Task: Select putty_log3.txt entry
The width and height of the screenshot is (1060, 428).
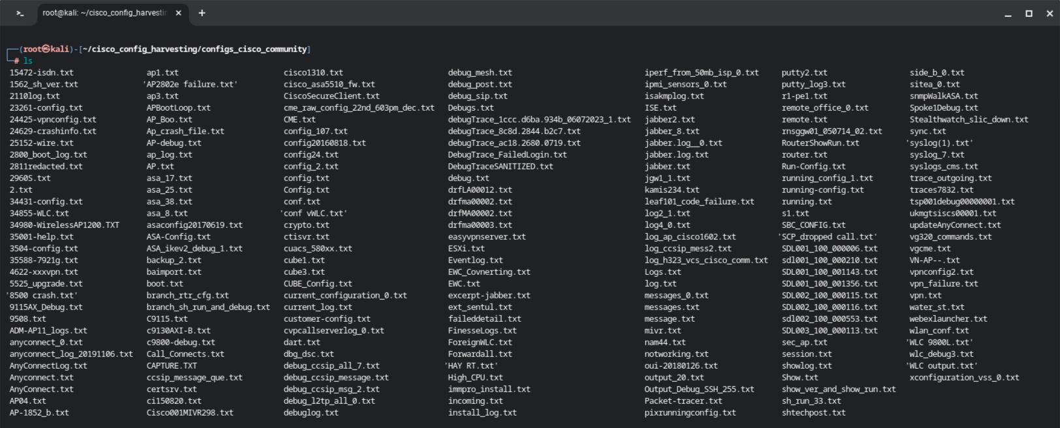Action: pyautogui.click(x=814, y=85)
